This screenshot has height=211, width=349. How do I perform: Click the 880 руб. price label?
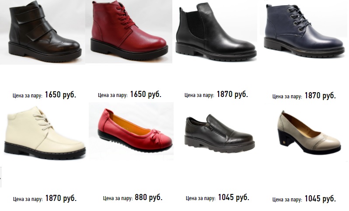[x=148, y=197]
